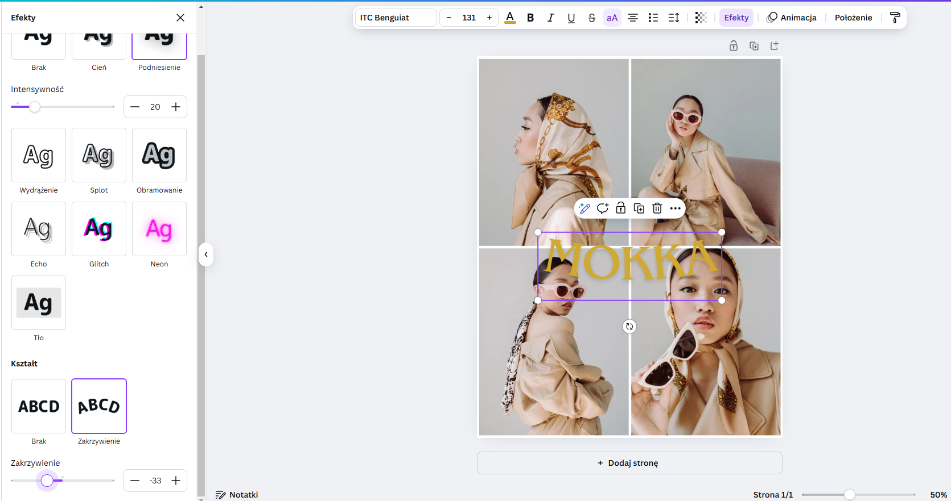This screenshot has height=501, width=951.
Task: Click the lock icon in floating toolbar
Action: point(620,208)
